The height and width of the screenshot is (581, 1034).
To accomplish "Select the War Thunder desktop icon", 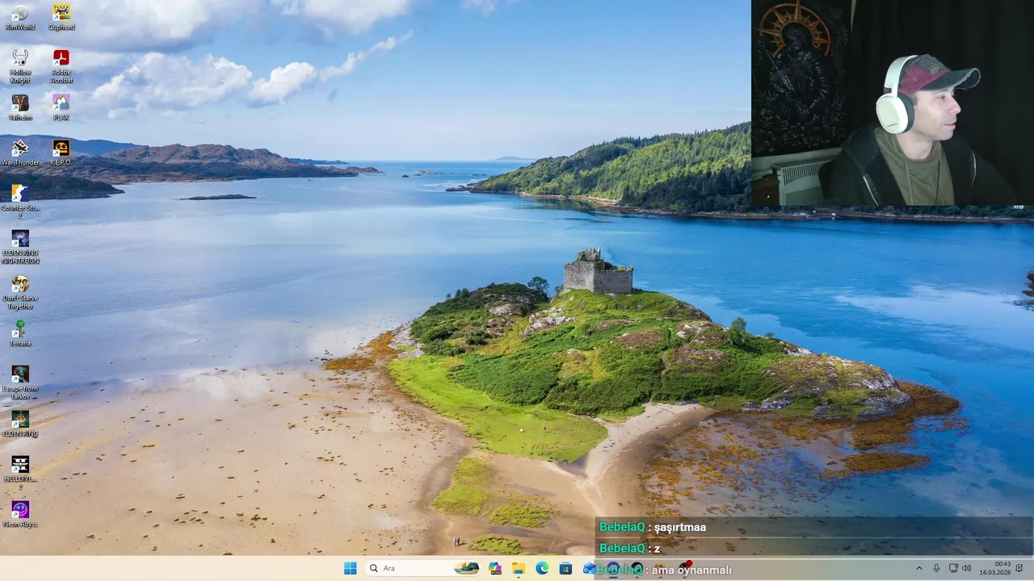I will click(20, 153).
